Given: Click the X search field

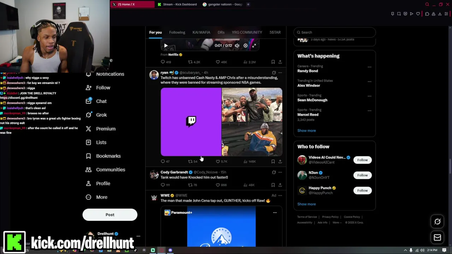Looking at the screenshot, I should click(x=334, y=32).
